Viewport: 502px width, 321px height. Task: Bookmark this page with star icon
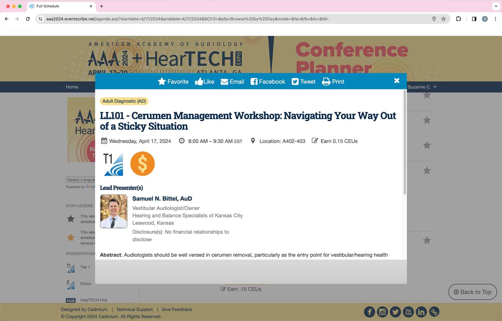pos(444,19)
